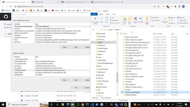This screenshot has height=107, width=190.
Task: Click the Cut command in Explorer ribbon
Action: [x=112, y=18]
